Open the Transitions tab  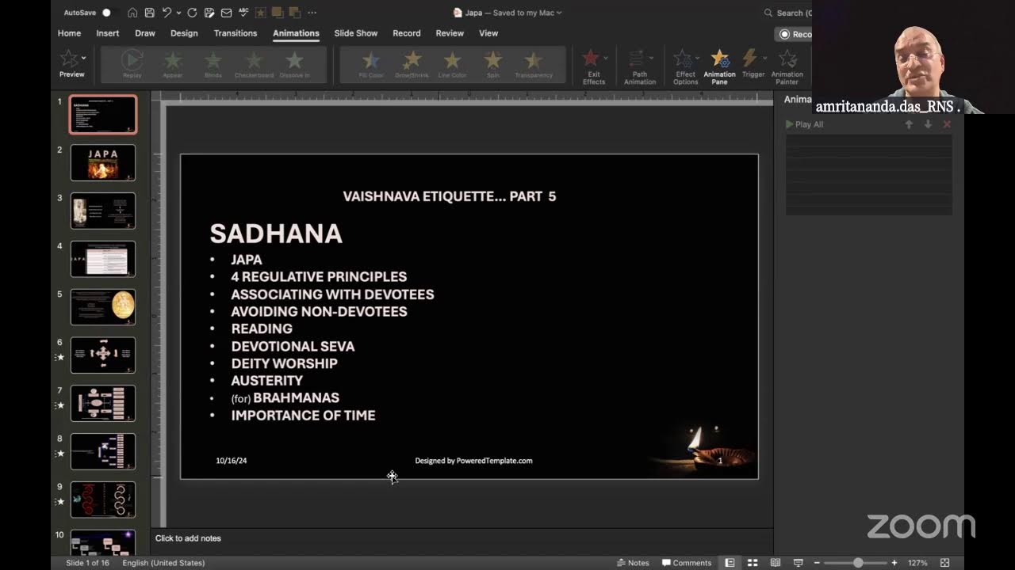click(x=236, y=33)
